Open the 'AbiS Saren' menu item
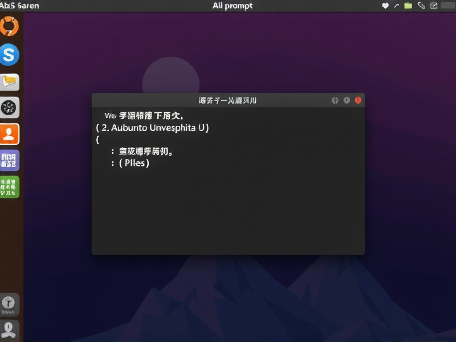 [x=19, y=5]
